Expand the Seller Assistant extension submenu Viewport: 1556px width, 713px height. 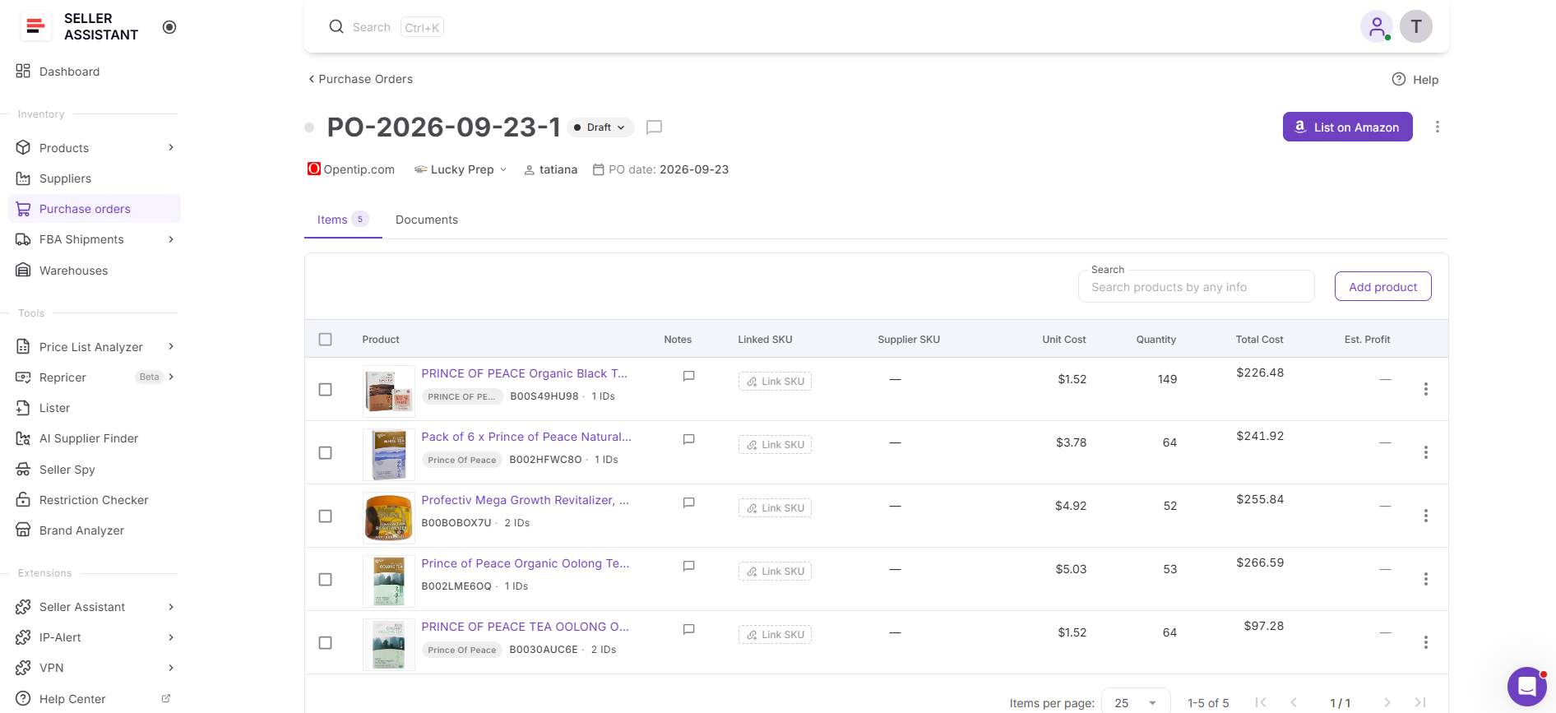coord(171,607)
